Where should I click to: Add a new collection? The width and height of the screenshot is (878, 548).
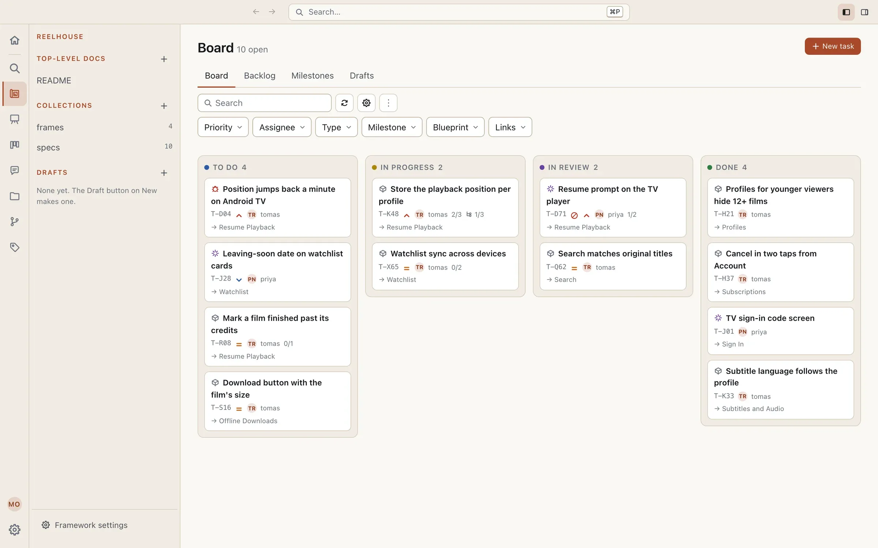164,106
